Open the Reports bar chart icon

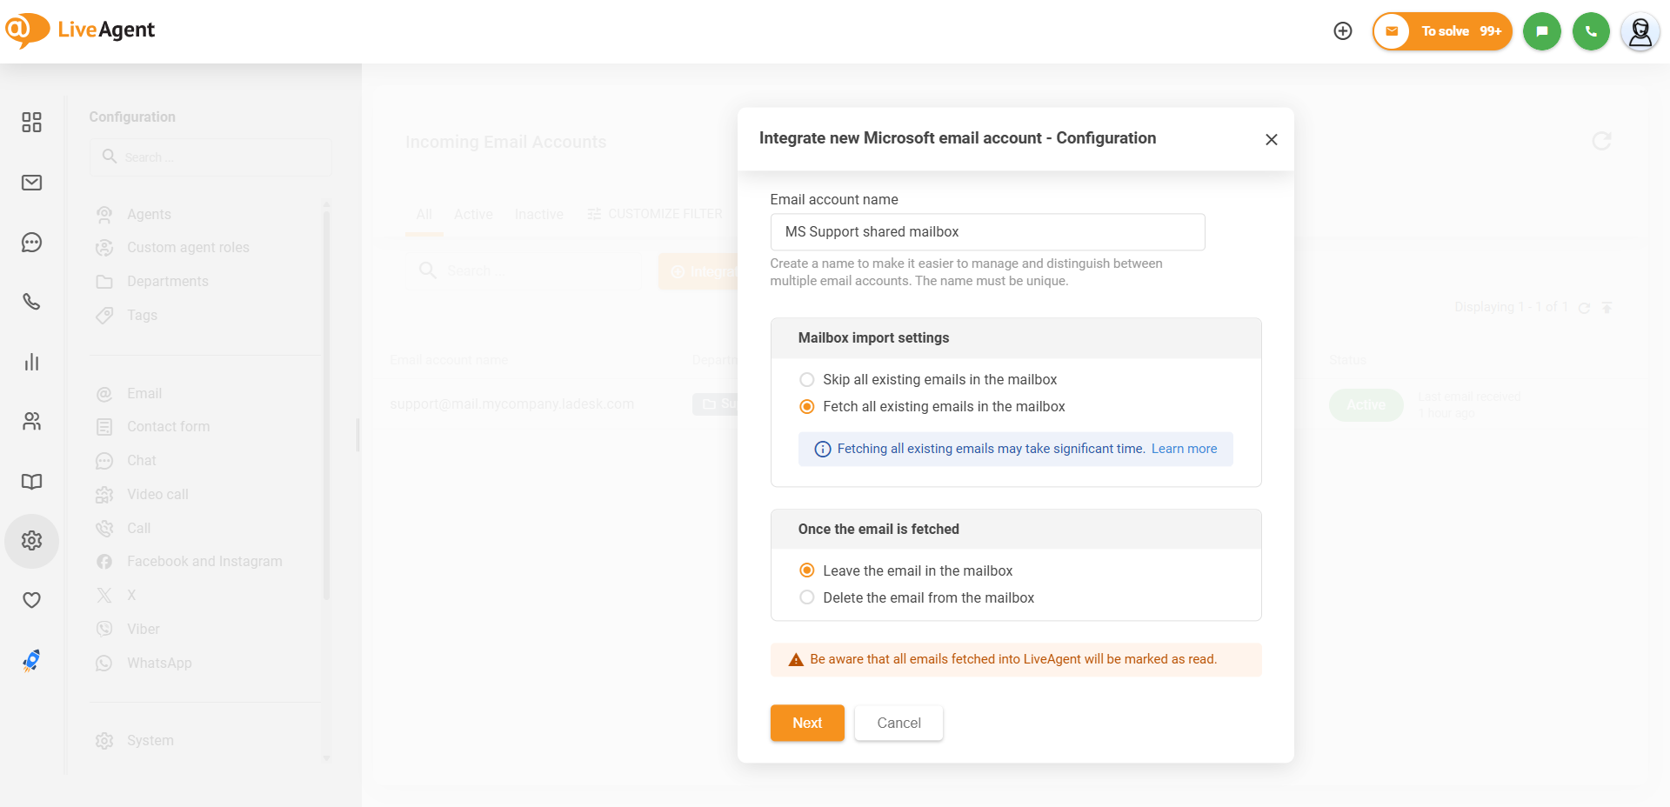[32, 362]
